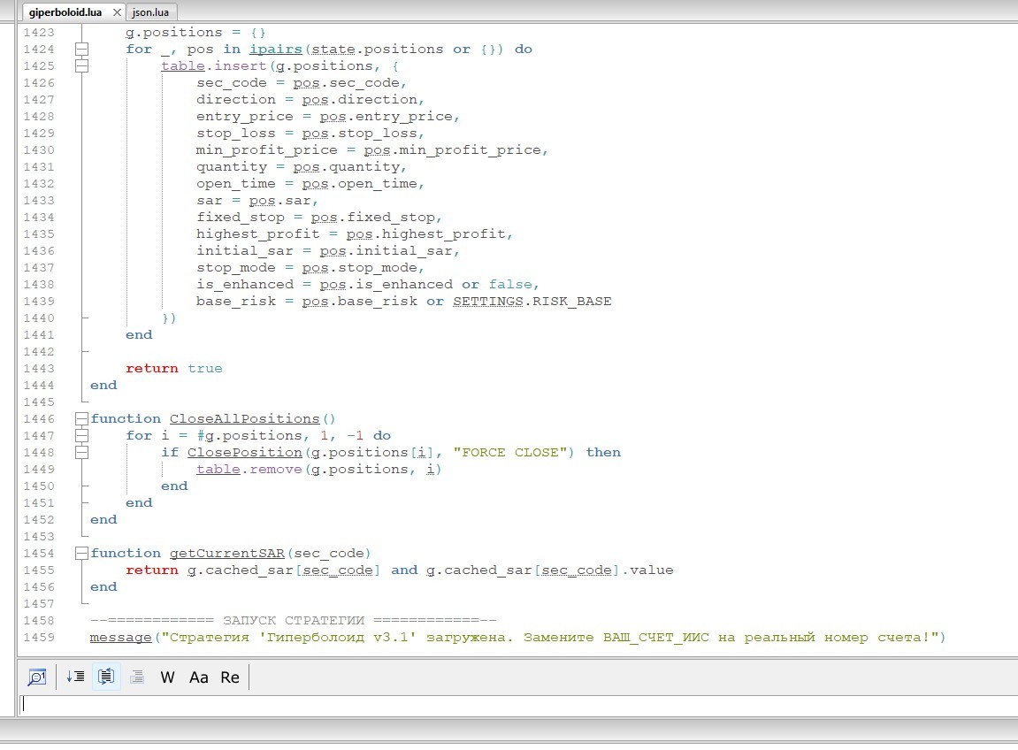Image resolution: width=1018 pixels, height=750 pixels.
Task: Toggle the search direction icon
Action: click(75, 677)
